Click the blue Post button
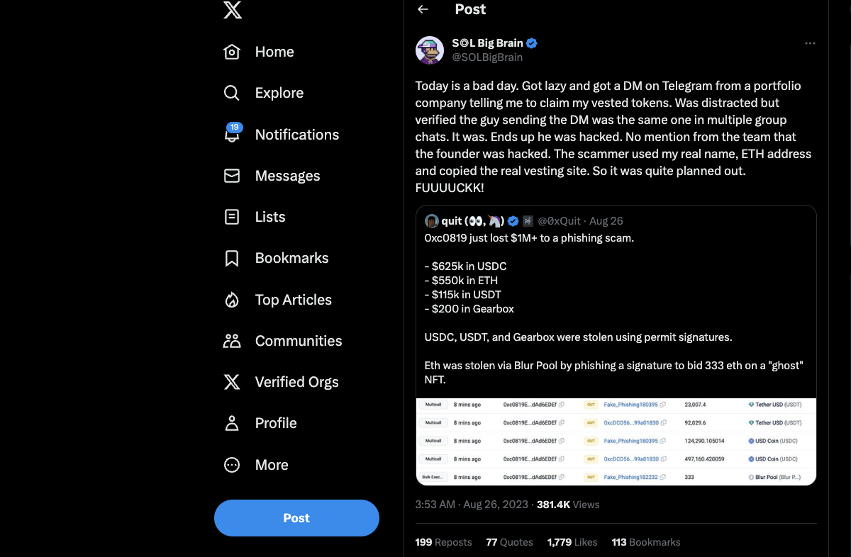851x557 pixels. click(x=296, y=518)
